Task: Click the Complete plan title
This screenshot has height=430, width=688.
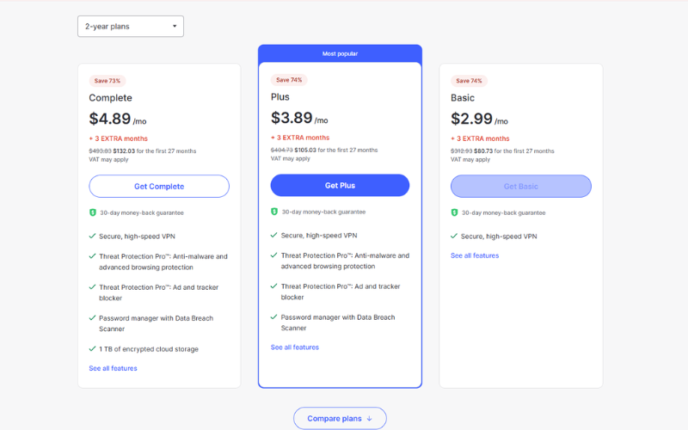Action: tap(111, 98)
